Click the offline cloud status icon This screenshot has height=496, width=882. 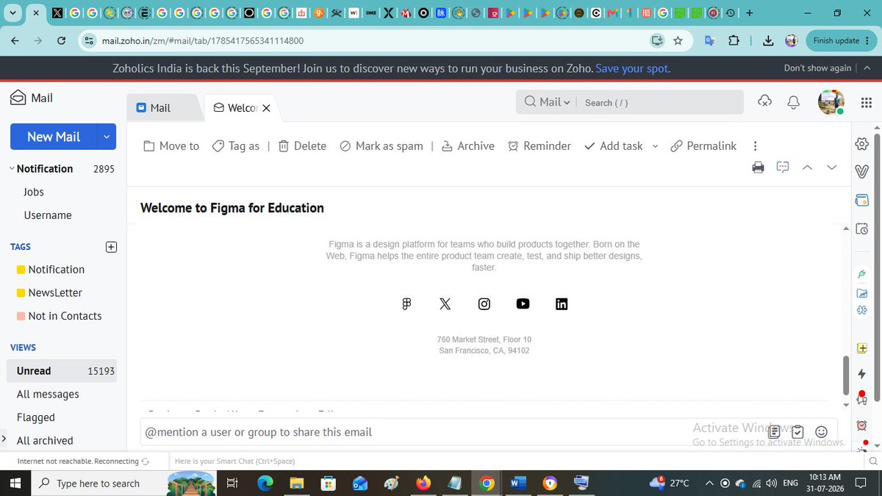[764, 102]
